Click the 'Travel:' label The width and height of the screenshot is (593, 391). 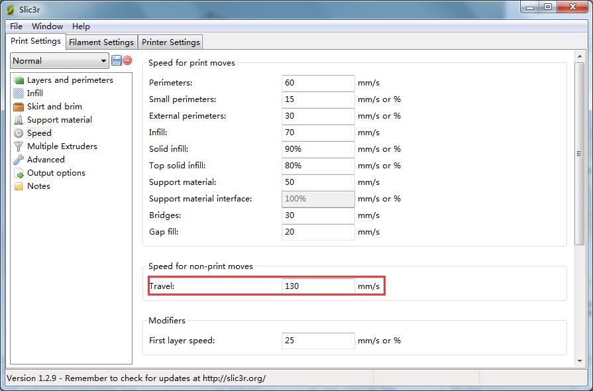point(162,286)
